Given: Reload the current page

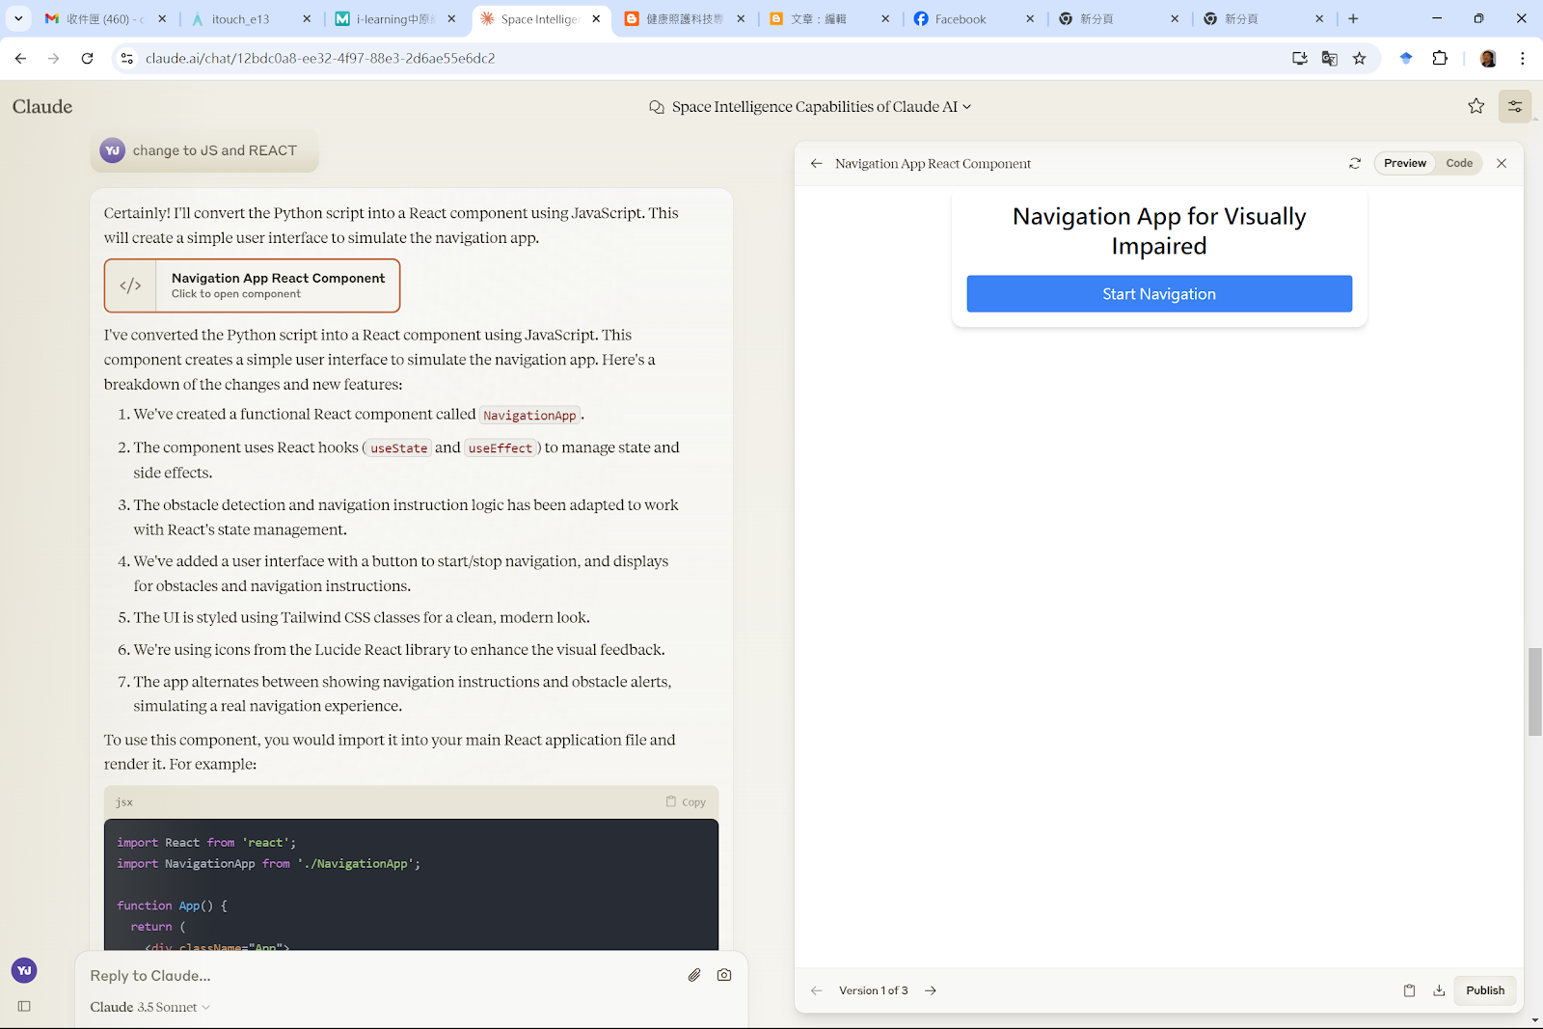Looking at the screenshot, I should click(88, 59).
